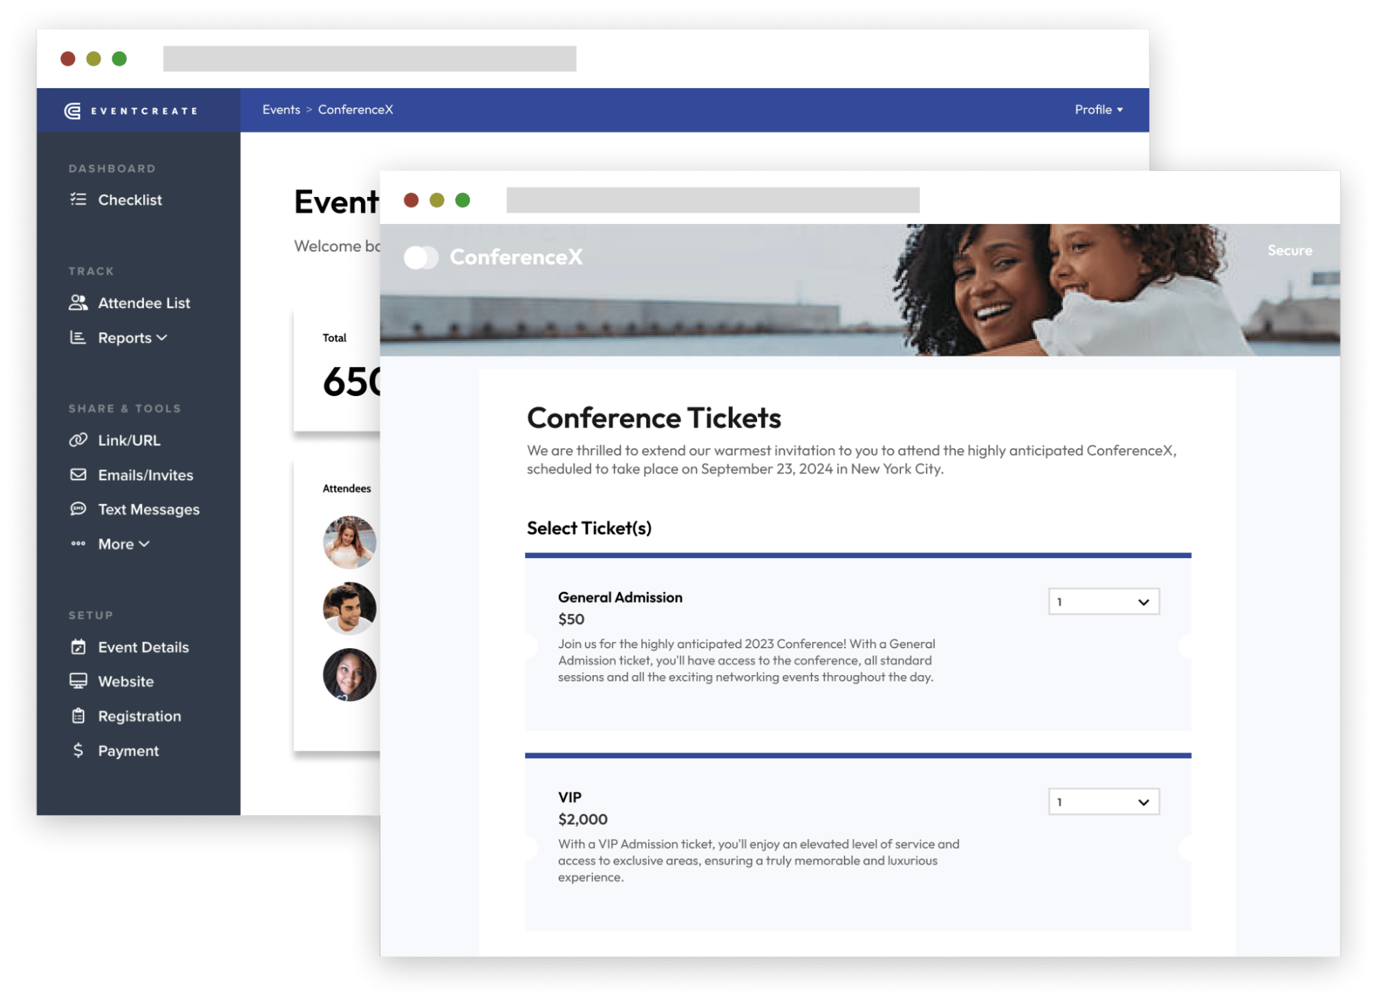This screenshot has height=1001, width=1377.
Task: Click the ConferenceX breadcrumb link
Action: tap(355, 110)
